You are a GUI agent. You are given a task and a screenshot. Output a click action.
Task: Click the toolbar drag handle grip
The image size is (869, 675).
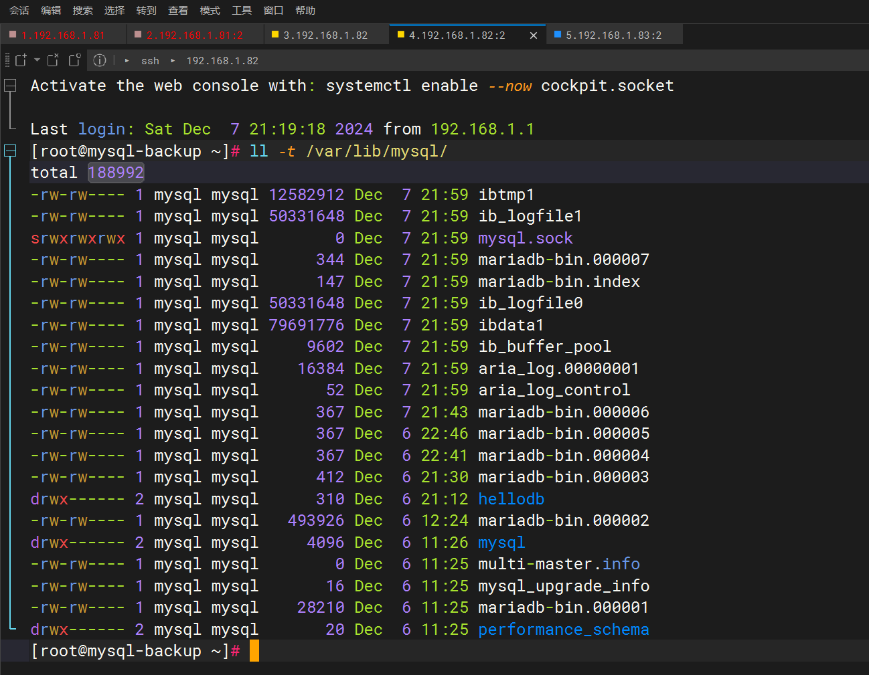point(7,60)
